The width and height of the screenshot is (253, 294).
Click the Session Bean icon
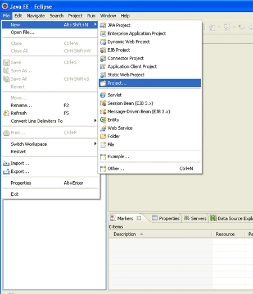(103, 103)
